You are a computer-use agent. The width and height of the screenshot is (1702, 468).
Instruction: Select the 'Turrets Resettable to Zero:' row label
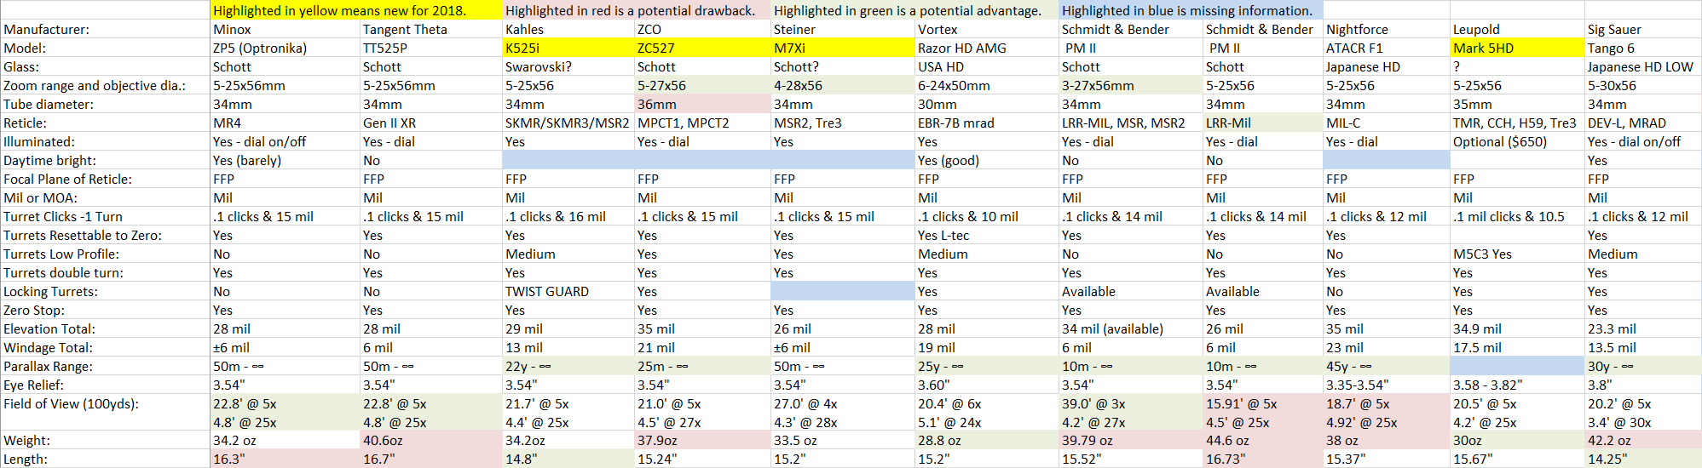point(105,235)
